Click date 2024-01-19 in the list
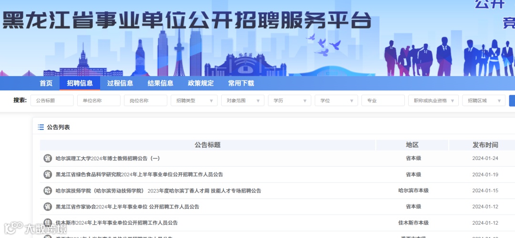The width and height of the screenshot is (515, 238). click(485, 174)
